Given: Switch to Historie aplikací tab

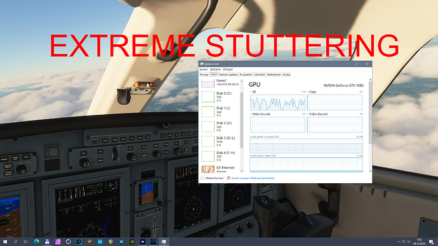Looking at the screenshot, I should [229, 75].
